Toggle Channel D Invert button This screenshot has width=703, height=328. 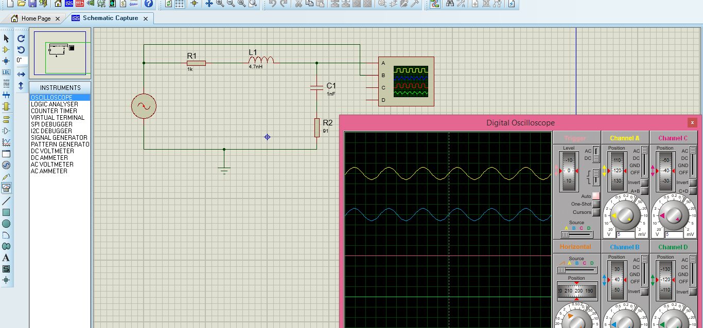(x=693, y=291)
